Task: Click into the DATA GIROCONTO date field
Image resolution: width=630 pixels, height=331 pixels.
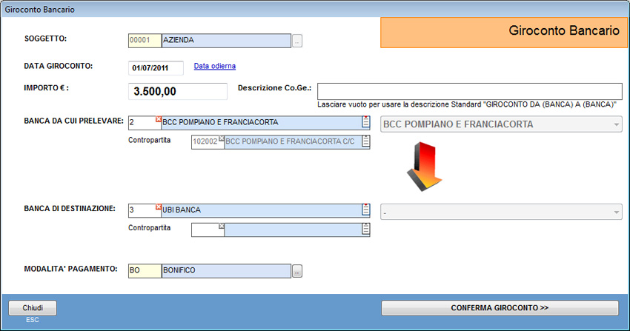Action: tap(156, 68)
